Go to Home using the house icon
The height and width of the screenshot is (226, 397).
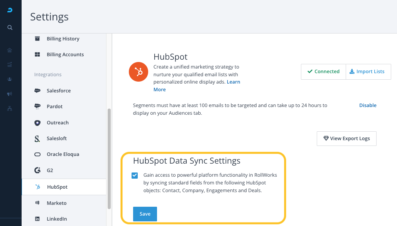pos(10,50)
